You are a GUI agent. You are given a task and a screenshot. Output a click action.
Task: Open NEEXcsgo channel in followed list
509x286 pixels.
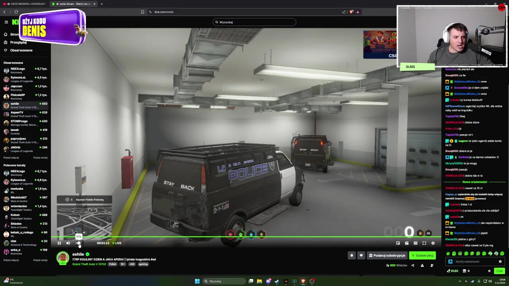25,70
